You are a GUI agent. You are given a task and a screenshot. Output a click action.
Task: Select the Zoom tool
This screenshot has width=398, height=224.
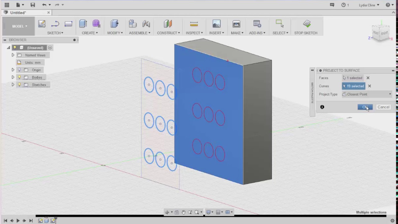pyautogui.click(x=191, y=212)
